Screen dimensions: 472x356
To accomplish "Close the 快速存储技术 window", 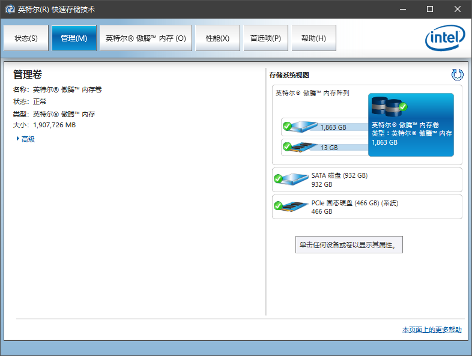I will [457, 9].
